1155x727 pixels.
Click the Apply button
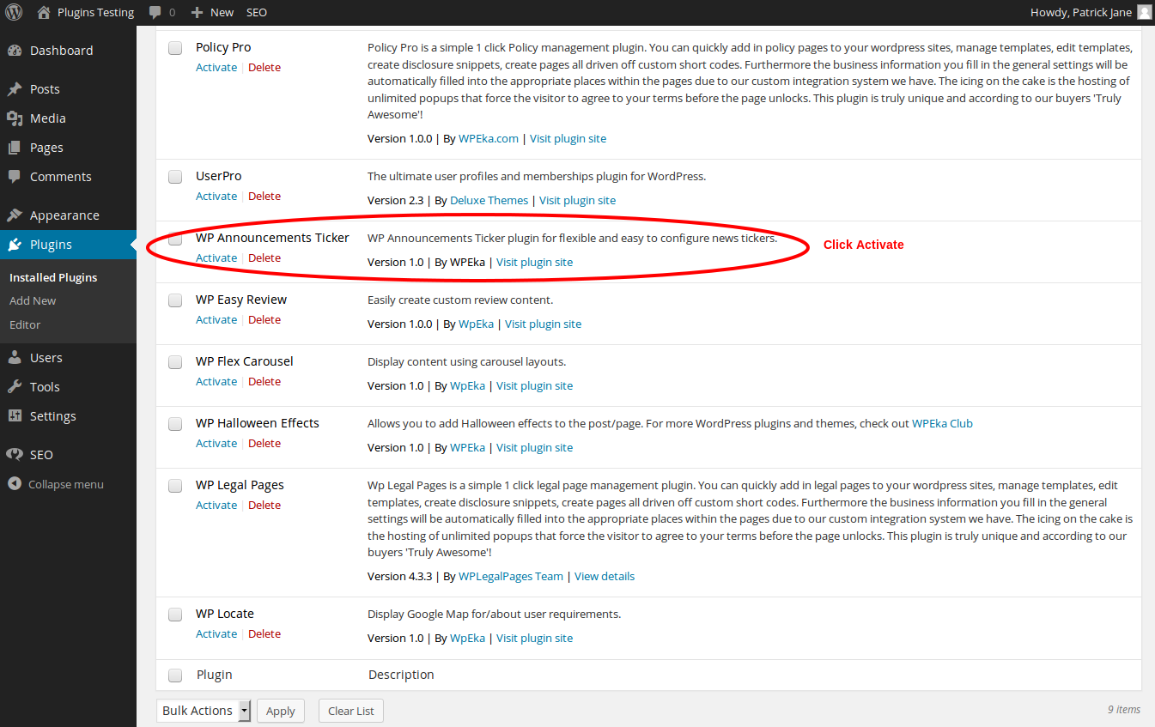click(x=281, y=711)
